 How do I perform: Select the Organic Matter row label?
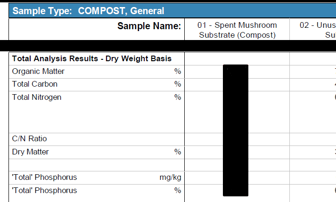click(38, 71)
